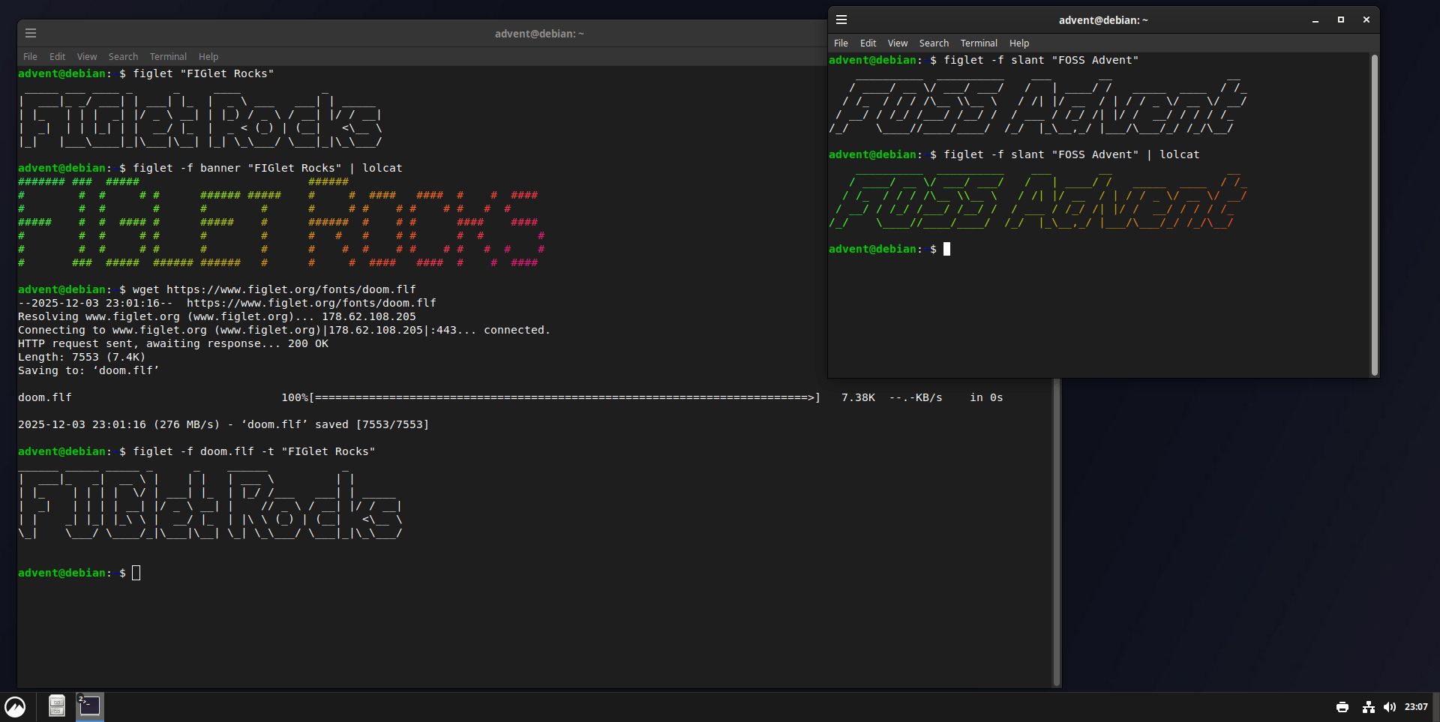Screen dimensions: 1440x722
Task: Open hamburger menu in background terminal window
Action: [31, 33]
